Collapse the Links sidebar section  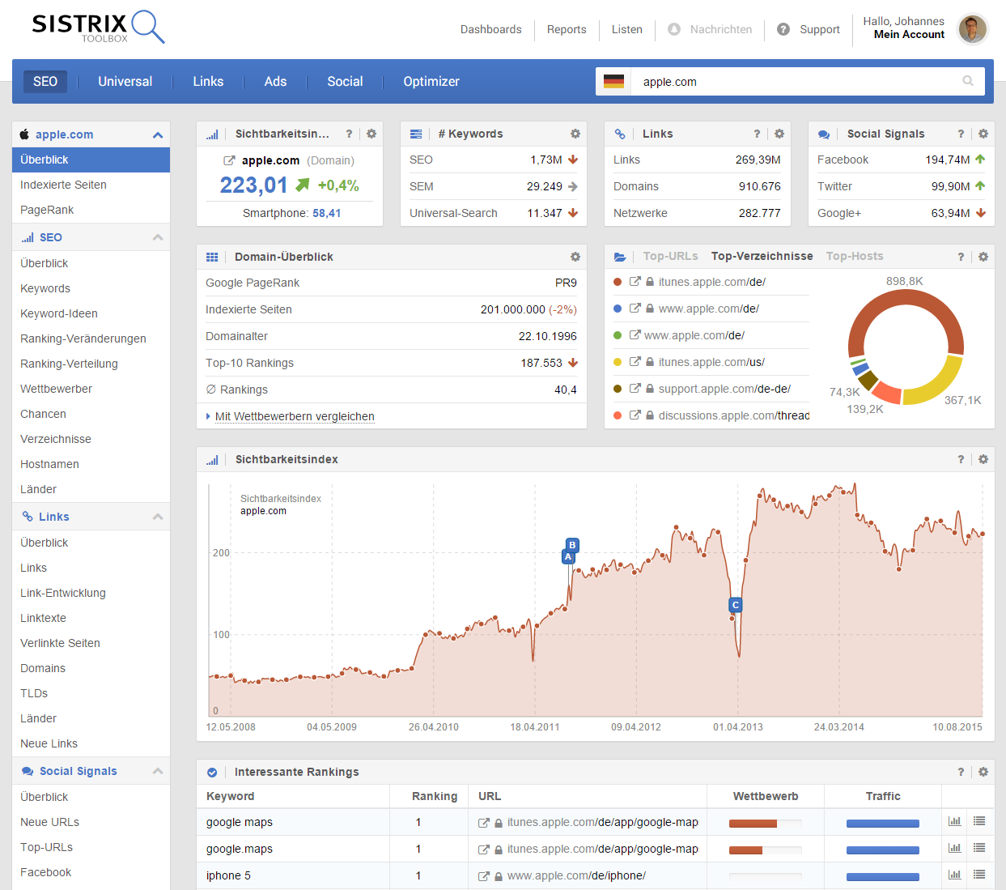[158, 517]
